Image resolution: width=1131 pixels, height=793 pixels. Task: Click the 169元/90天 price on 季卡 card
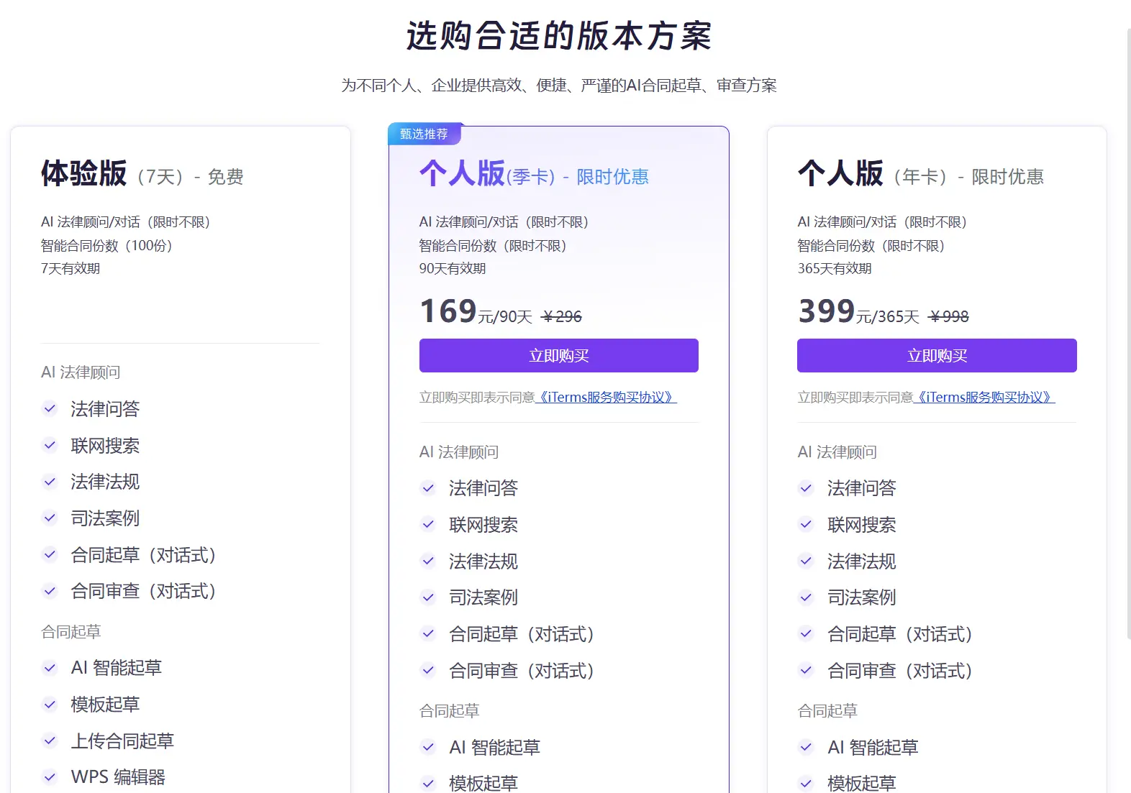pos(476,313)
